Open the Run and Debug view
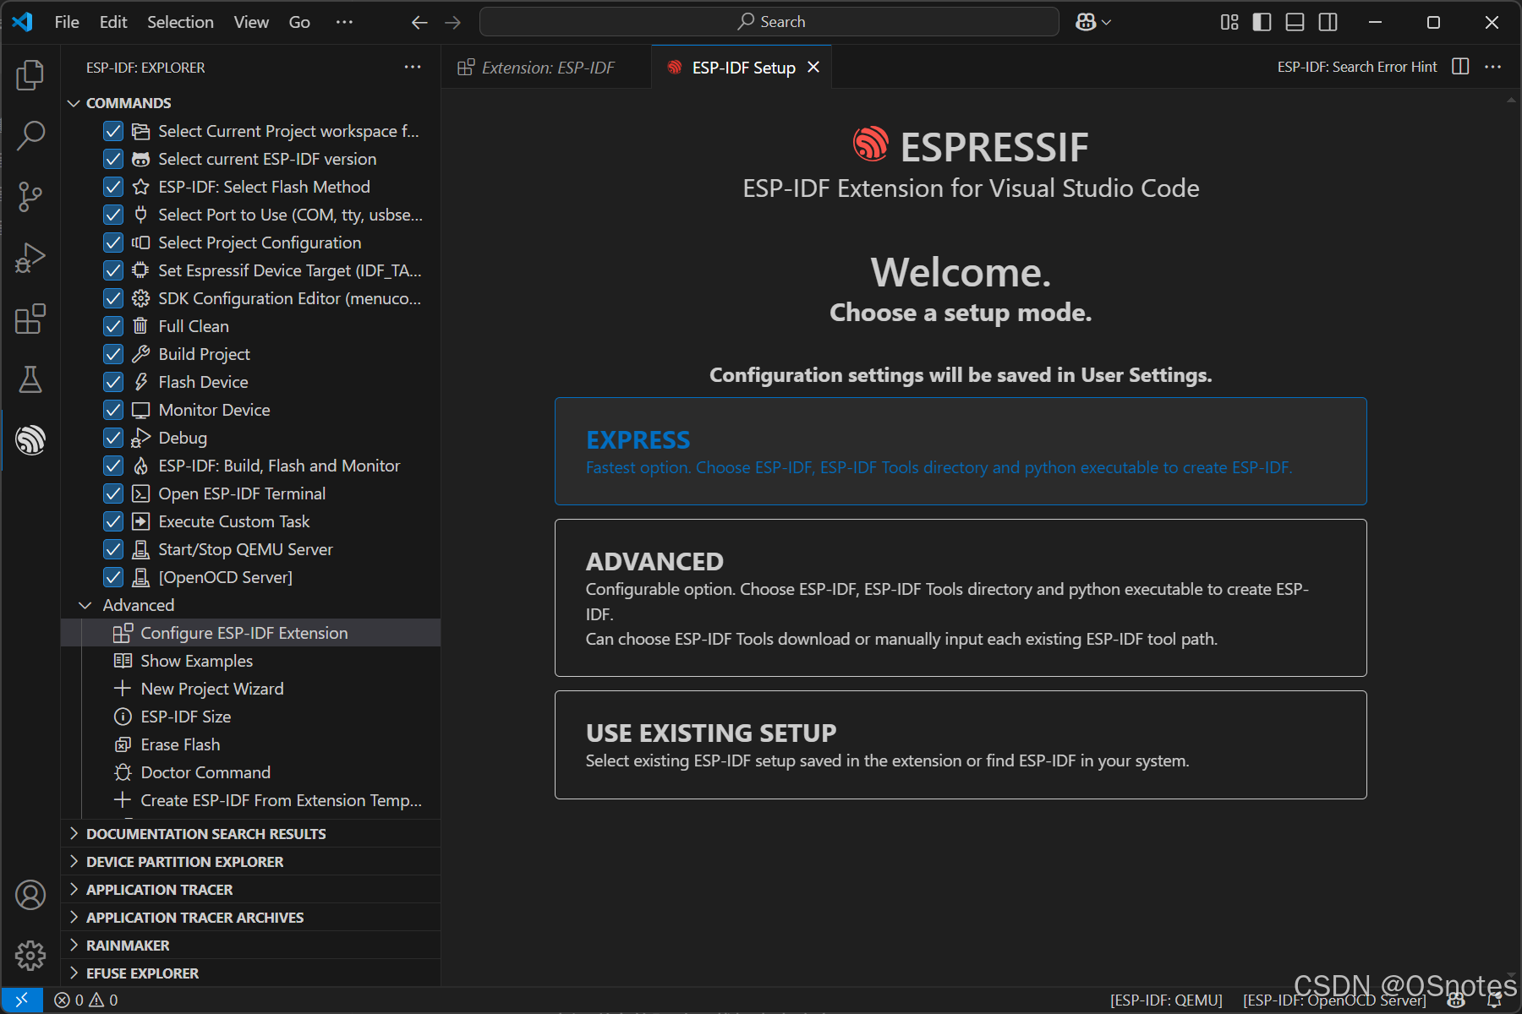Screen dimensions: 1522x1014 [30, 258]
